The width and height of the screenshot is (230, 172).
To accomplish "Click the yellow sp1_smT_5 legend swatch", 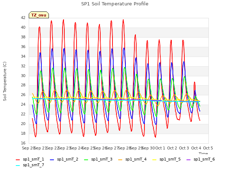I will tap(154, 160).
